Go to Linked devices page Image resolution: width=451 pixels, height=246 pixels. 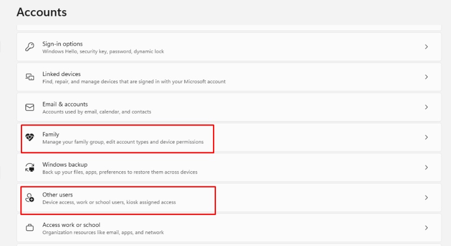pyautogui.click(x=229, y=77)
